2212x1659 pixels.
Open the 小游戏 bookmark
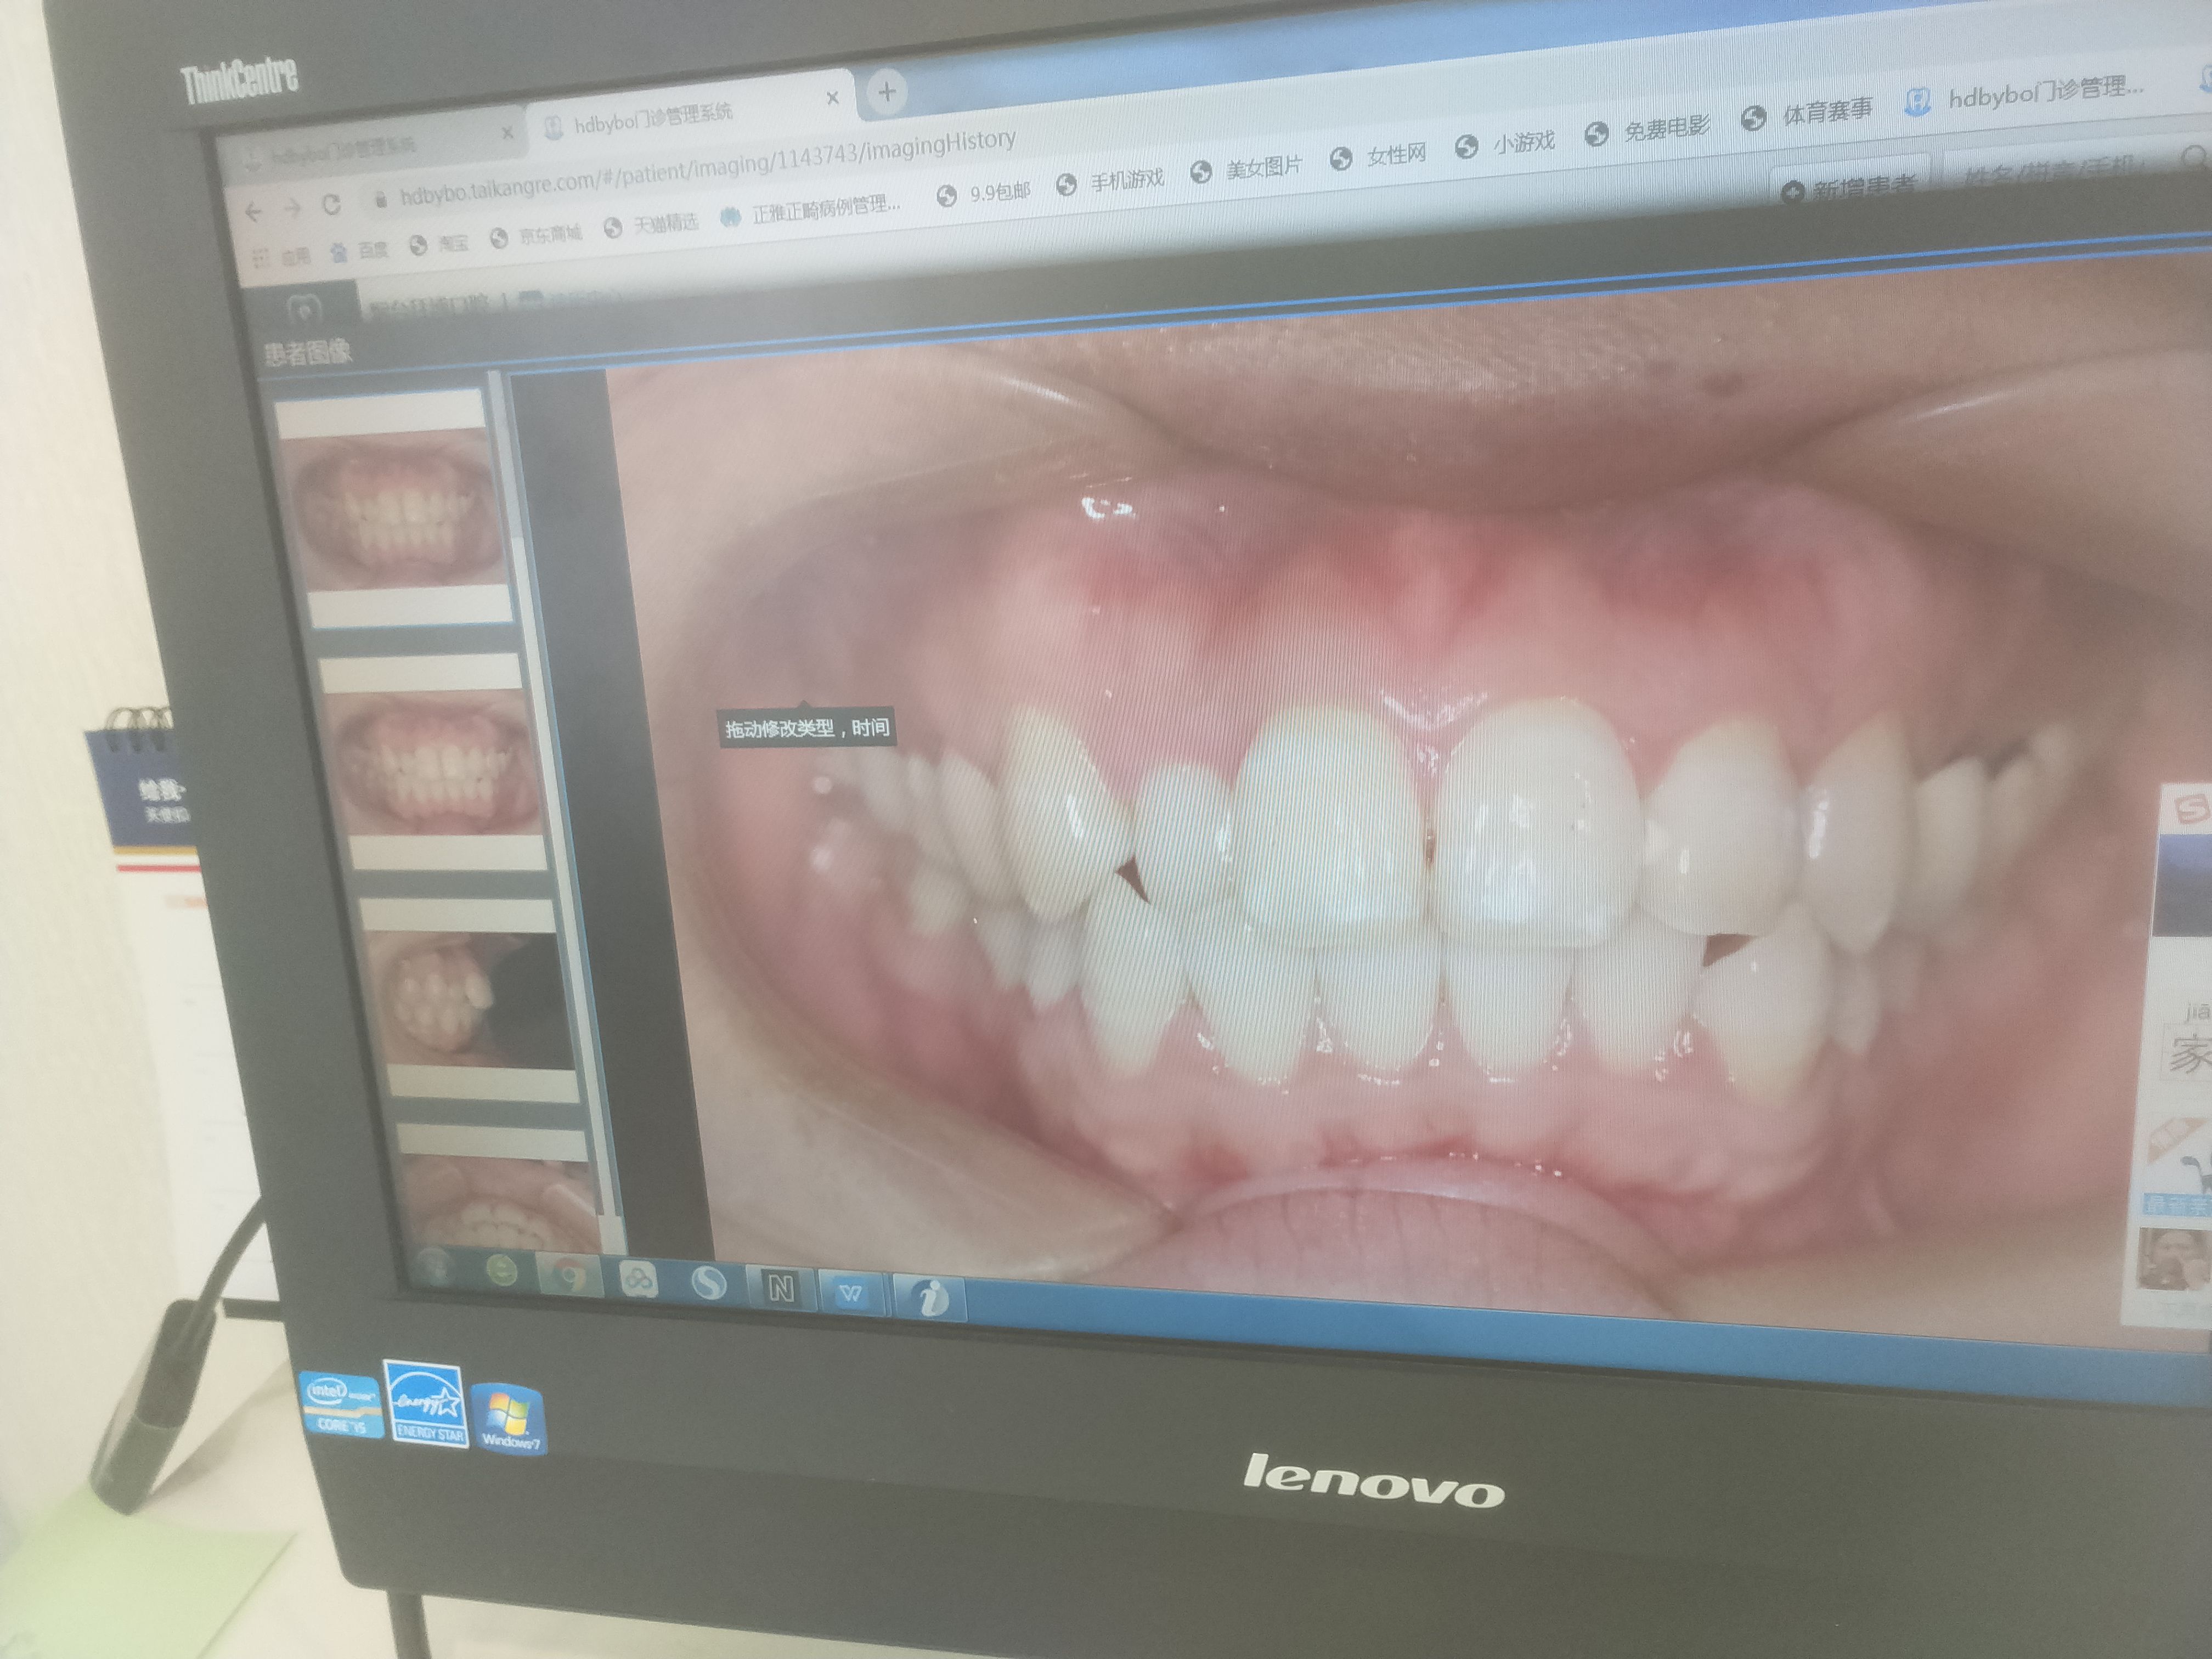click(1505, 144)
